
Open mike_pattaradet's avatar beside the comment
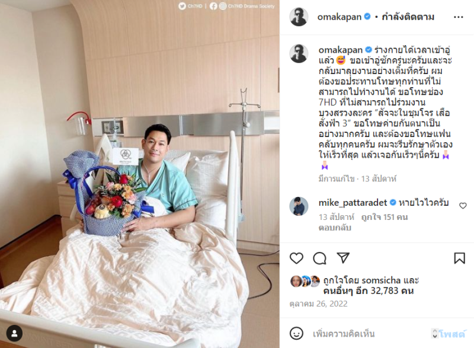click(x=299, y=206)
